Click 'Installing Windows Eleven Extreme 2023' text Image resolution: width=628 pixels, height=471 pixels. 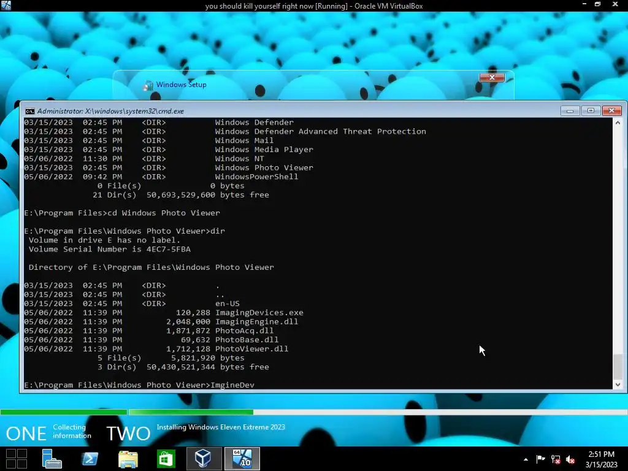pyautogui.click(x=221, y=427)
